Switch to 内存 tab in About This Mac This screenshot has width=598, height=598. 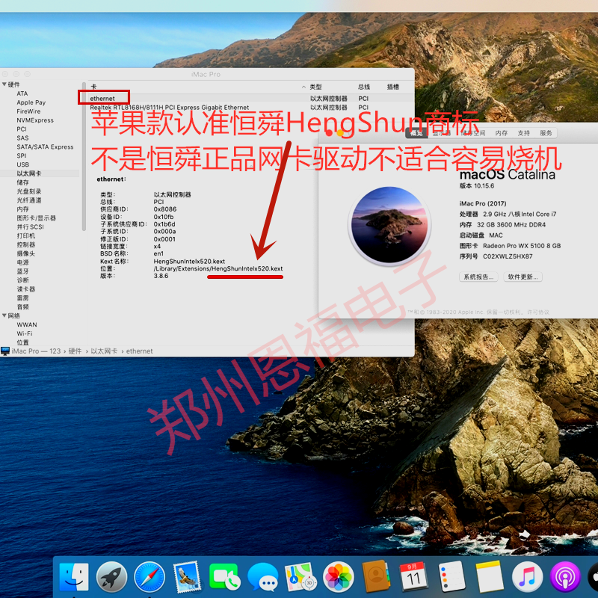coord(501,133)
